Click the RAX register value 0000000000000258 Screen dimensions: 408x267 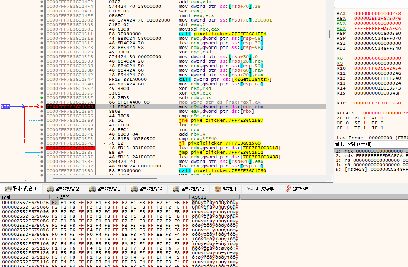(378, 14)
